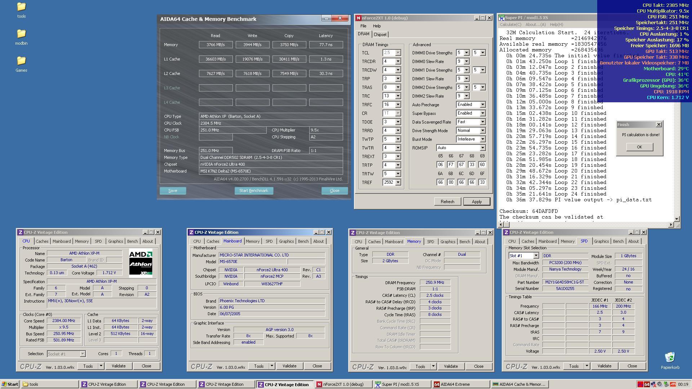The height and width of the screenshot is (389, 692).
Task: Open the modbin desktop folder
Action: pos(21,37)
